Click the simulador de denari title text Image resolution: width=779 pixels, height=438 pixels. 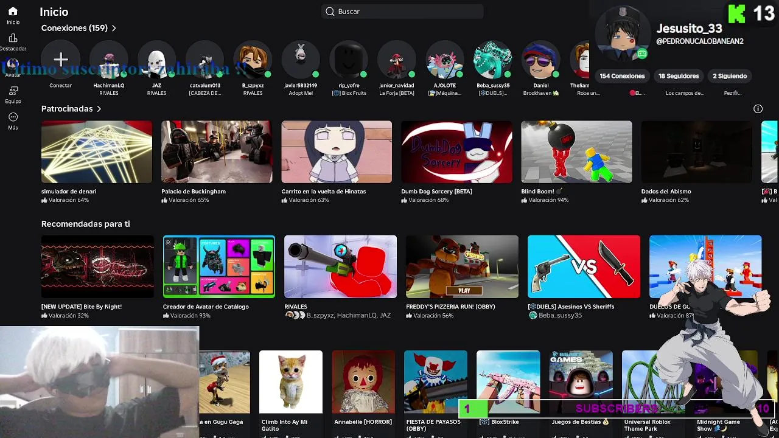pyautogui.click(x=69, y=191)
